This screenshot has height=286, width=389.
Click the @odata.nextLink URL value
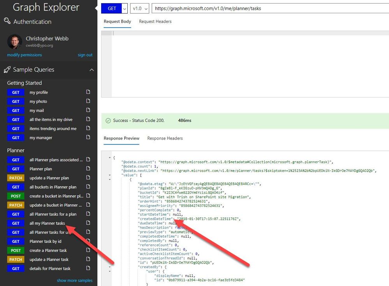pos(268,171)
